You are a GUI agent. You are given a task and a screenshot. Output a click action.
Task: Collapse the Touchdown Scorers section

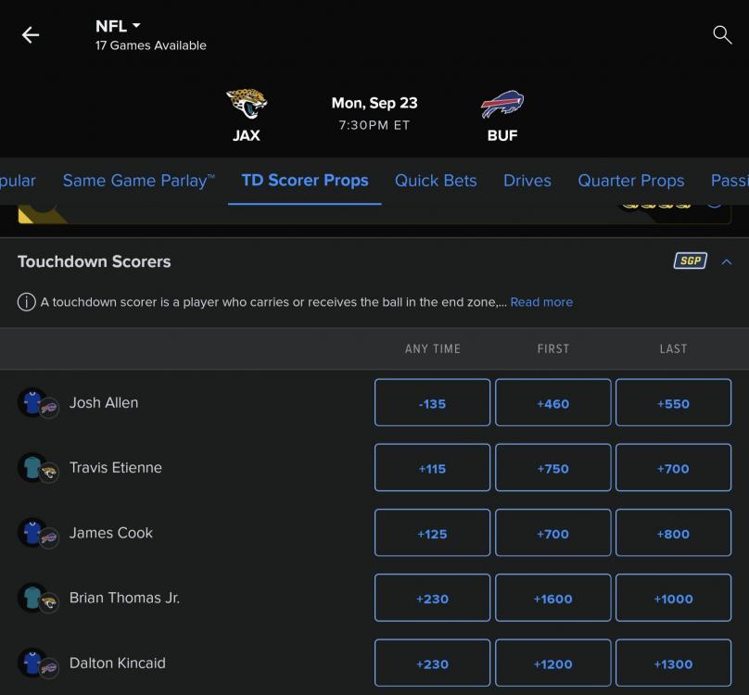click(x=726, y=261)
